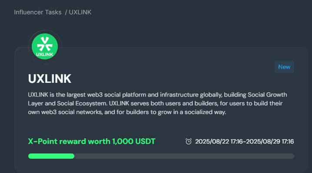Click the green filled part of the progress bar
Image resolution: width=312 pixels, height=173 pixels.
click(51, 156)
